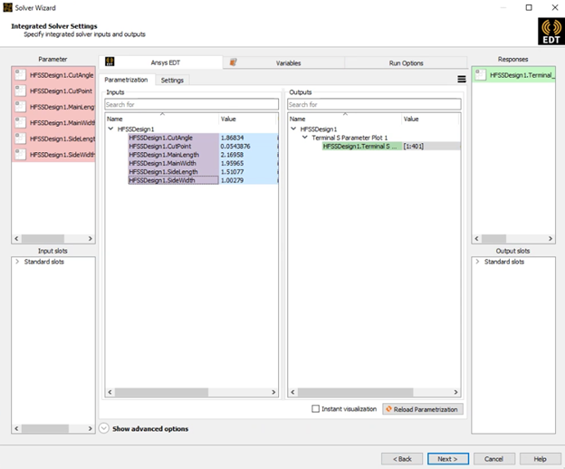
Task: Select HFSSDesign1.MainLength in Inputs tree
Action: point(173,155)
